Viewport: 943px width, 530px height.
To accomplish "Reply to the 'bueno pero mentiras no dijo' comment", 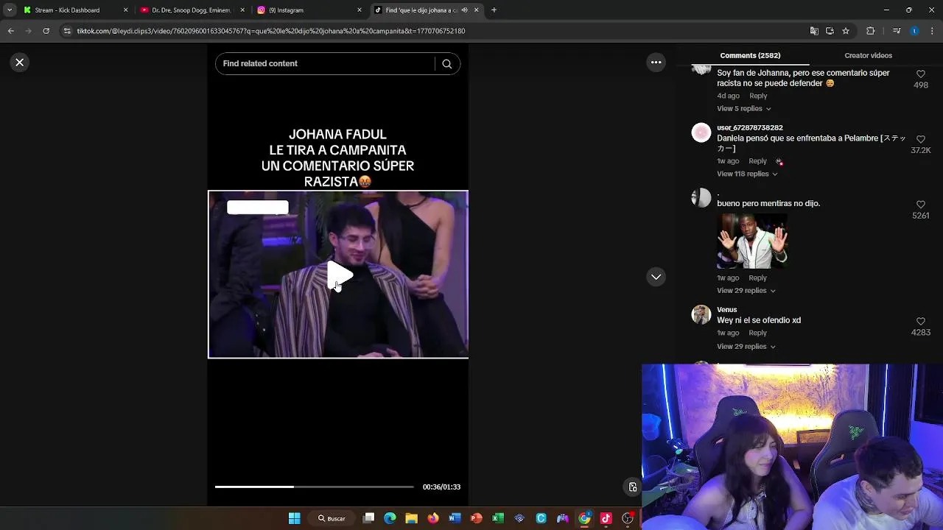I will pyautogui.click(x=758, y=278).
